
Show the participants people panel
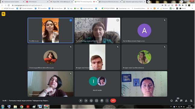[177, 101]
